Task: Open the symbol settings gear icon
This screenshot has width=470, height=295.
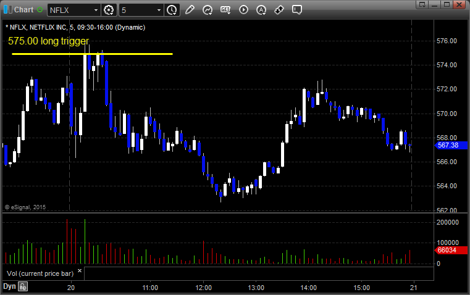Action: click(109, 10)
